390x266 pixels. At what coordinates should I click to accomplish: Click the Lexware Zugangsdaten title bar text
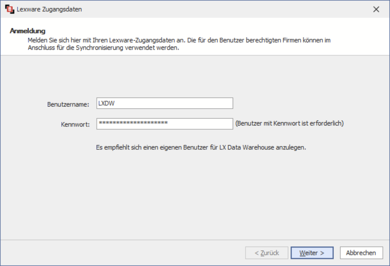(49, 9)
